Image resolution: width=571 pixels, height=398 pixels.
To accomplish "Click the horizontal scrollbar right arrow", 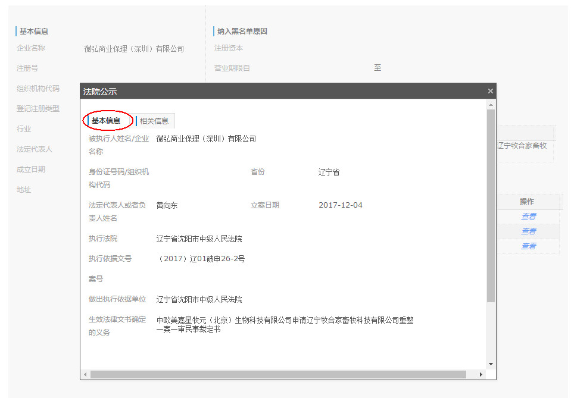I will click(481, 374).
